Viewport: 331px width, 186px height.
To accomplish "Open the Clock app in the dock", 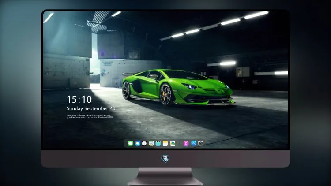I will point(144,143).
